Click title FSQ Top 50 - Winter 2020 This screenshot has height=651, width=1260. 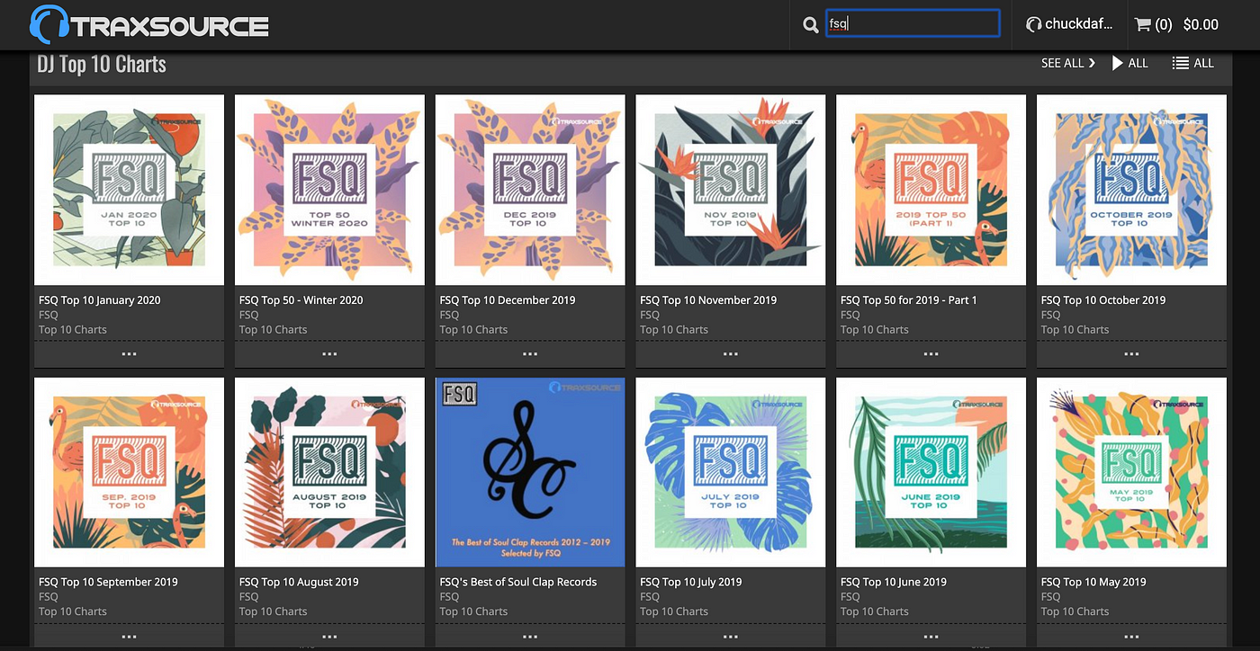click(x=301, y=300)
